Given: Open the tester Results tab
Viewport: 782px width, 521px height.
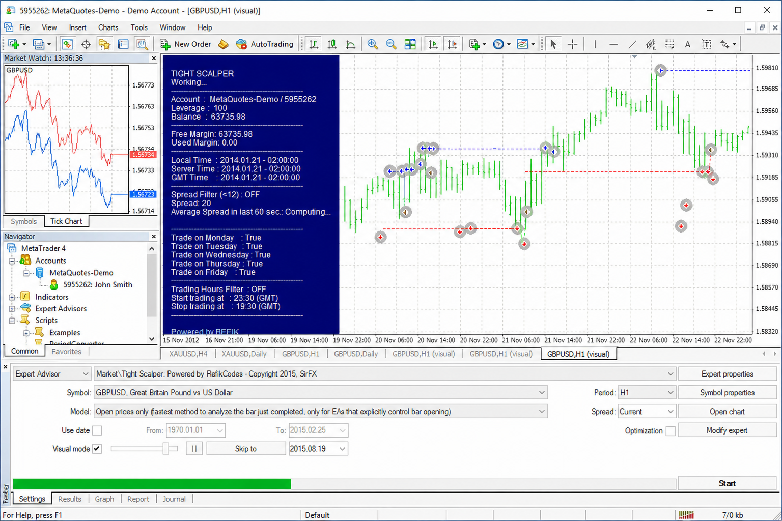Looking at the screenshot, I should pyautogui.click(x=70, y=499).
